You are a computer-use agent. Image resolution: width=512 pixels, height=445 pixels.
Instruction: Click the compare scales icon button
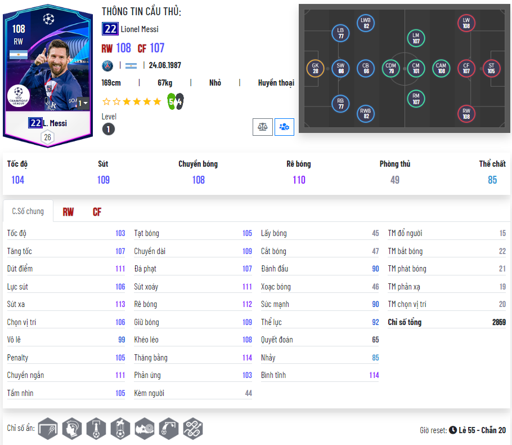point(263,127)
